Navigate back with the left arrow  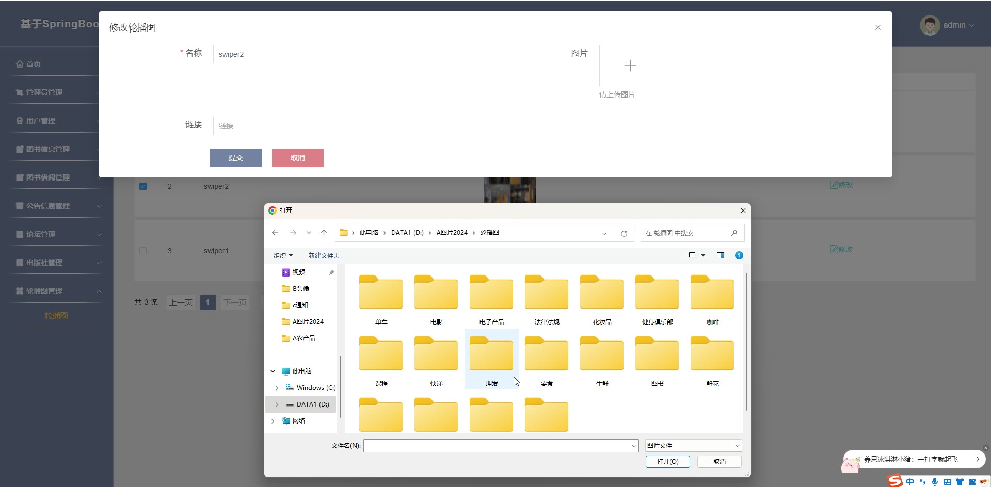click(x=275, y=233)
